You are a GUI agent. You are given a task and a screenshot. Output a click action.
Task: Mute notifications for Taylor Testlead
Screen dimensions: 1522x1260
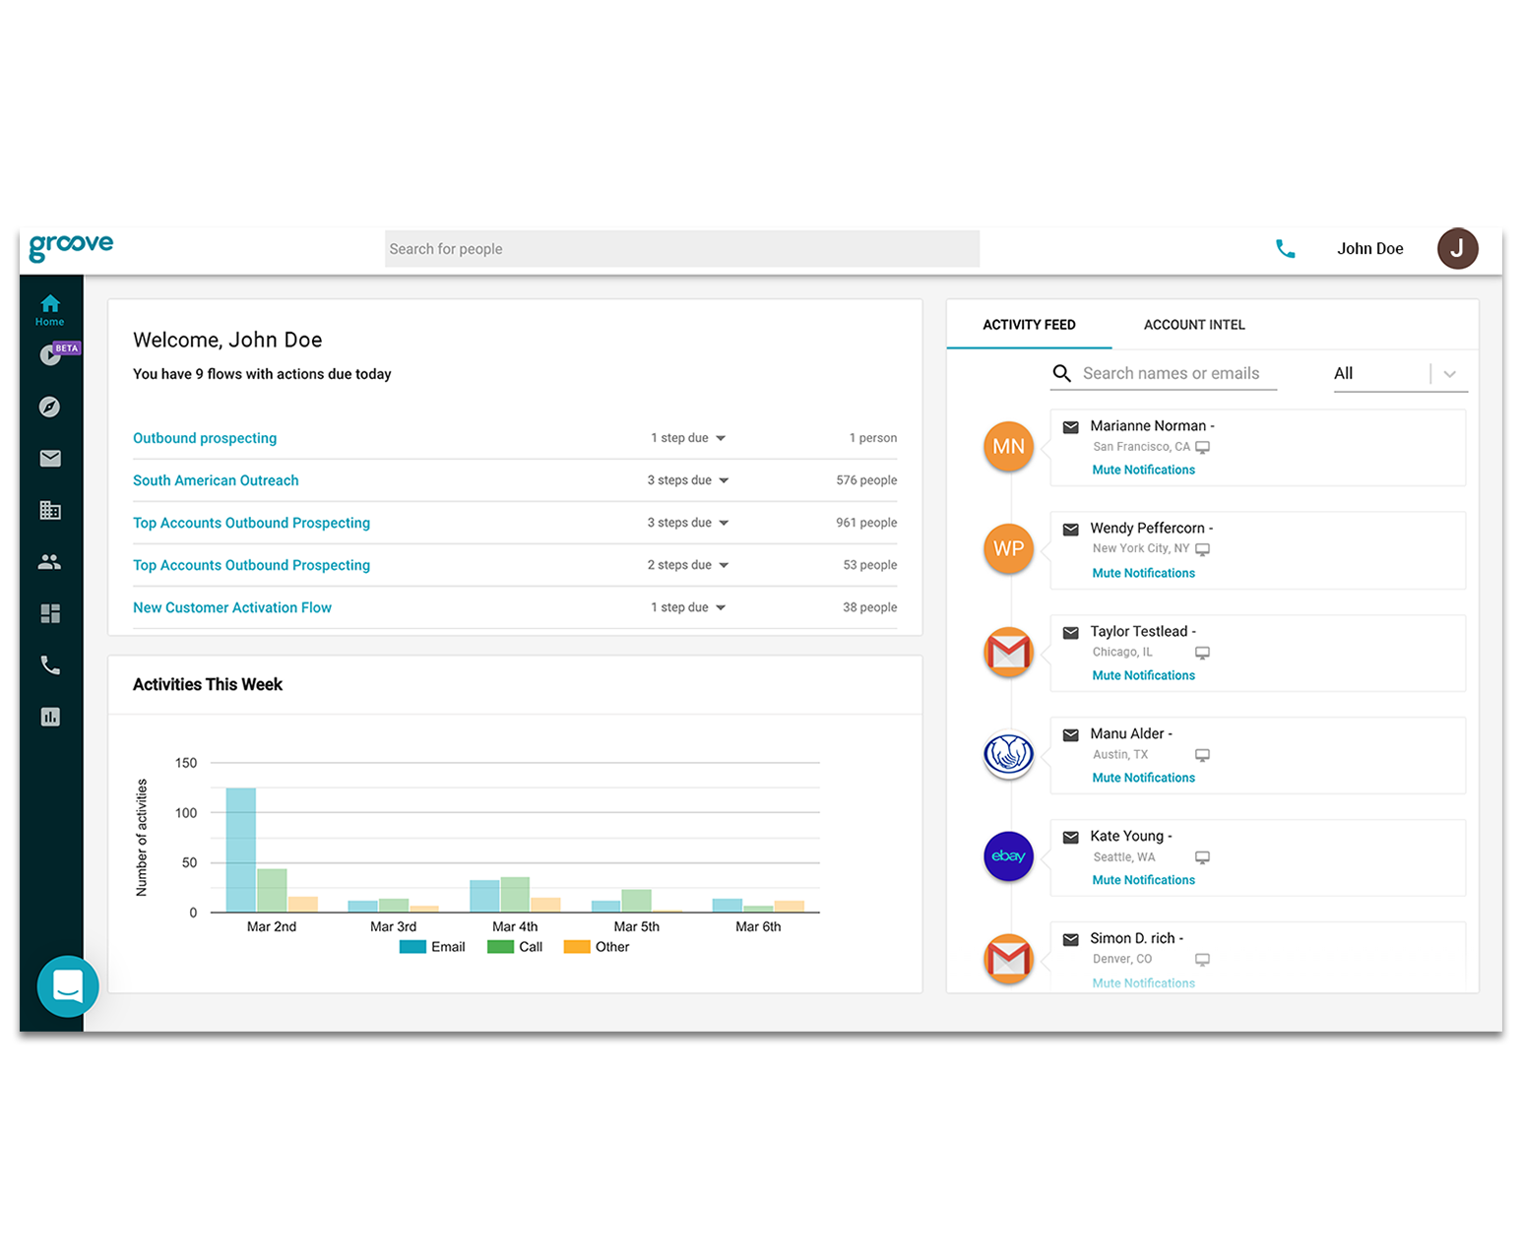(1143, 675)
